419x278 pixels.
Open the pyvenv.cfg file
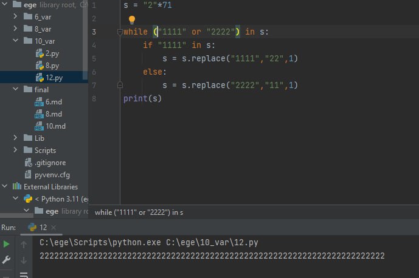47,175
